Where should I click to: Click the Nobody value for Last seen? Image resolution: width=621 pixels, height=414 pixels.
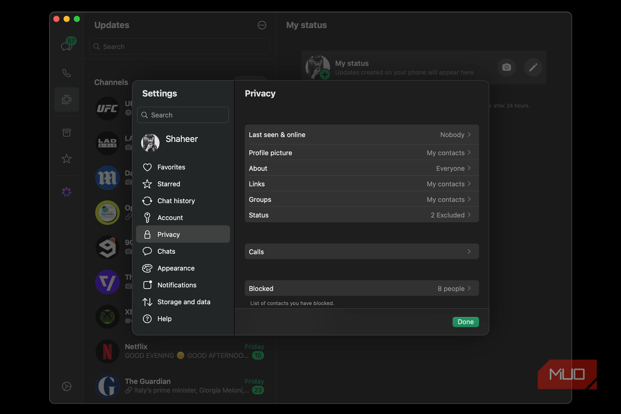452,135
